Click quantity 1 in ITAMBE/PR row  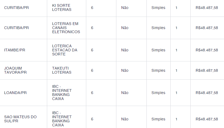click(x=177, y=50)
